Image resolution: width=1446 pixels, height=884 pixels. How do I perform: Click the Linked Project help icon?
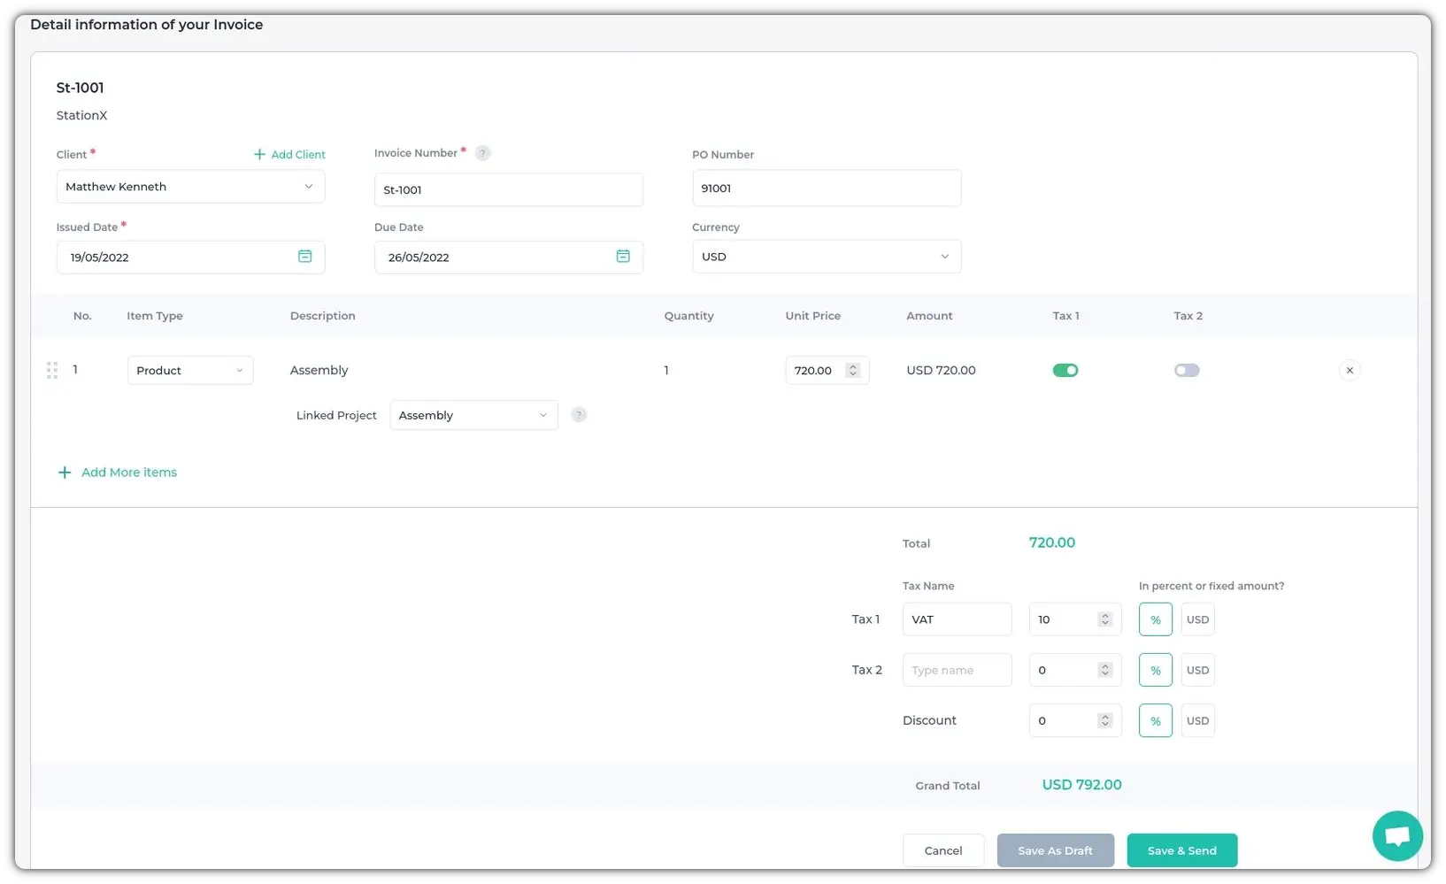click(579, 415)
